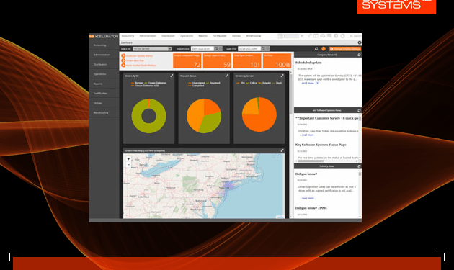Switch to the Dashboard tab
Viewport: 454px width, 270px height.
click(x=127, y=42)
